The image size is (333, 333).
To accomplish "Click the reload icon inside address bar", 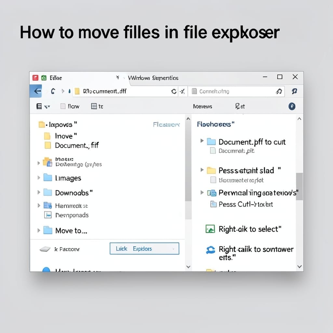I will pos(174,91).
